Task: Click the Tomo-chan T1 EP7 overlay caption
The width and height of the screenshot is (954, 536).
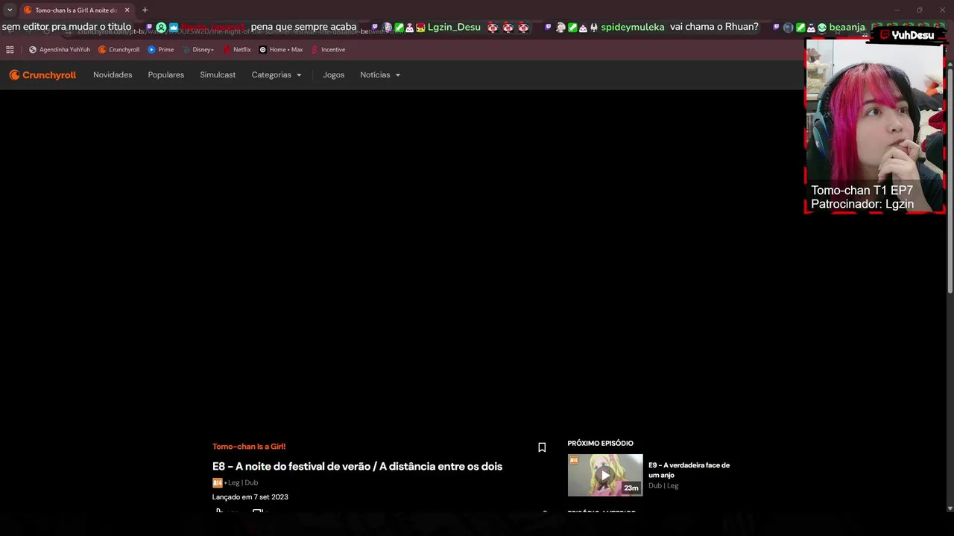Action: tap(862, 191)
